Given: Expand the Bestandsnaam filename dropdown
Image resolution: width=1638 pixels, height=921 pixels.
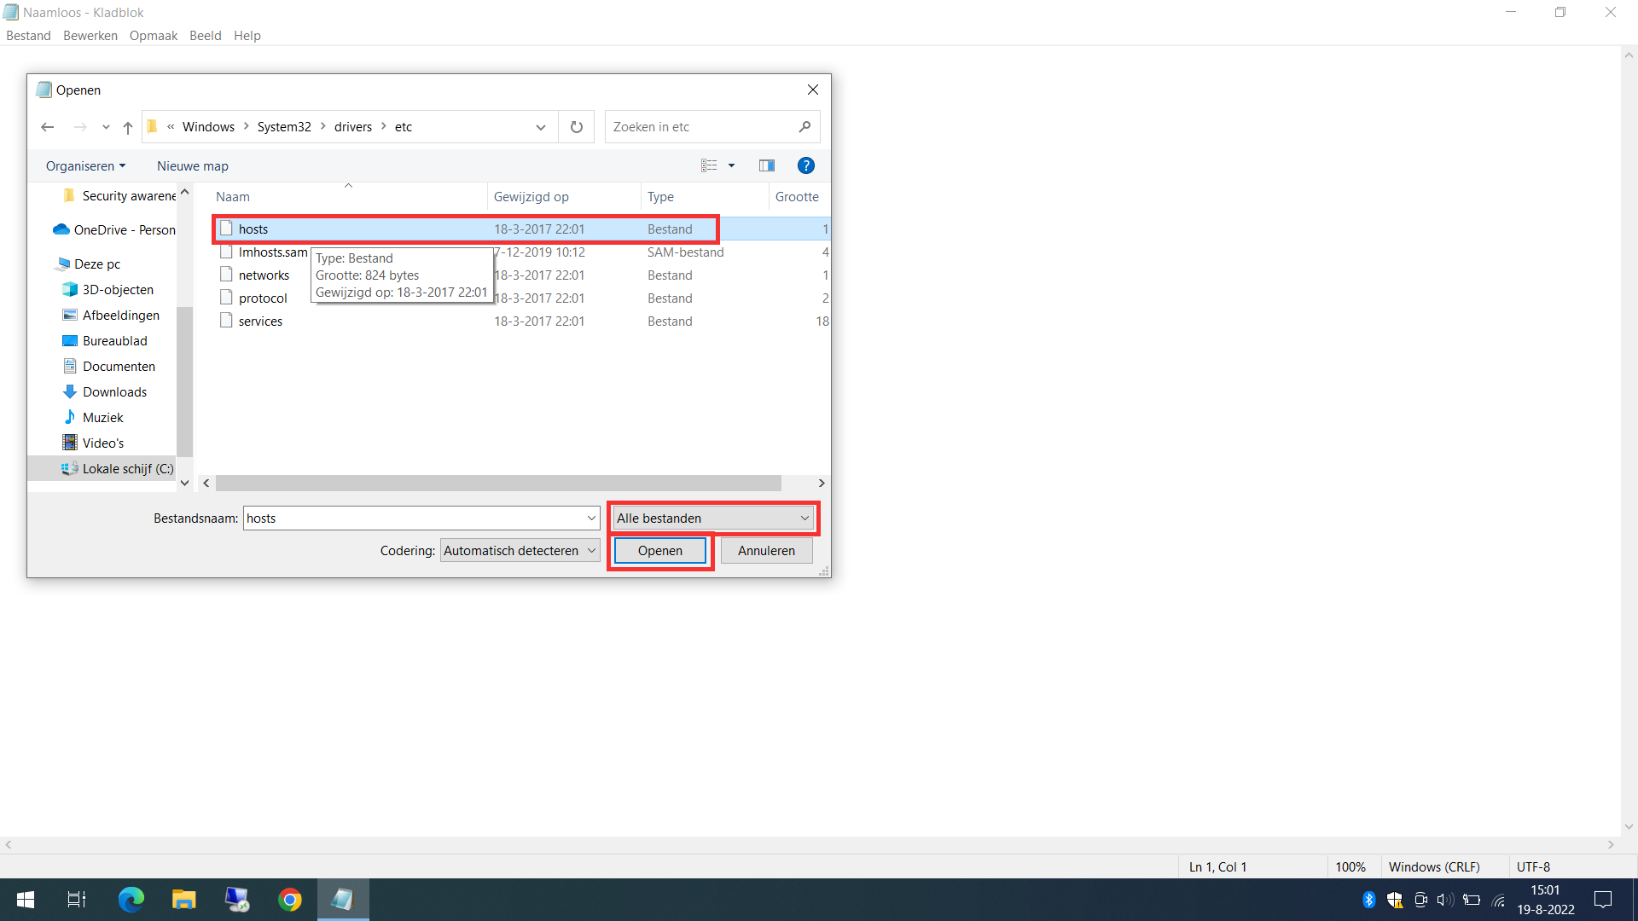Looking at the screenshot, I should (x=593, y=518).
